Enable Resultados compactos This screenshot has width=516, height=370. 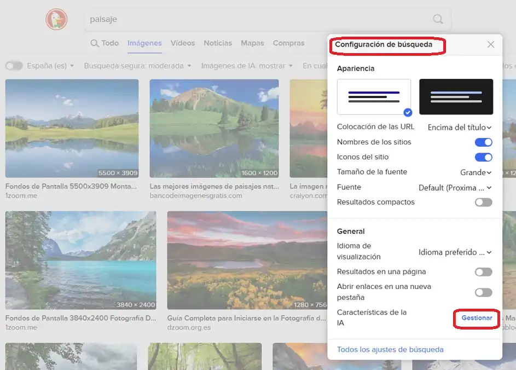483,202
